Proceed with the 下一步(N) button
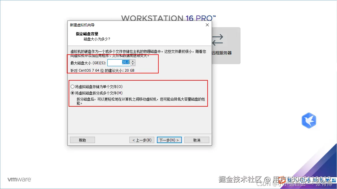 [169, 140]
